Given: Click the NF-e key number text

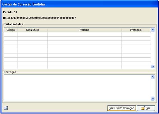Looking at the screenshot, I should click(x=43, y=18).
